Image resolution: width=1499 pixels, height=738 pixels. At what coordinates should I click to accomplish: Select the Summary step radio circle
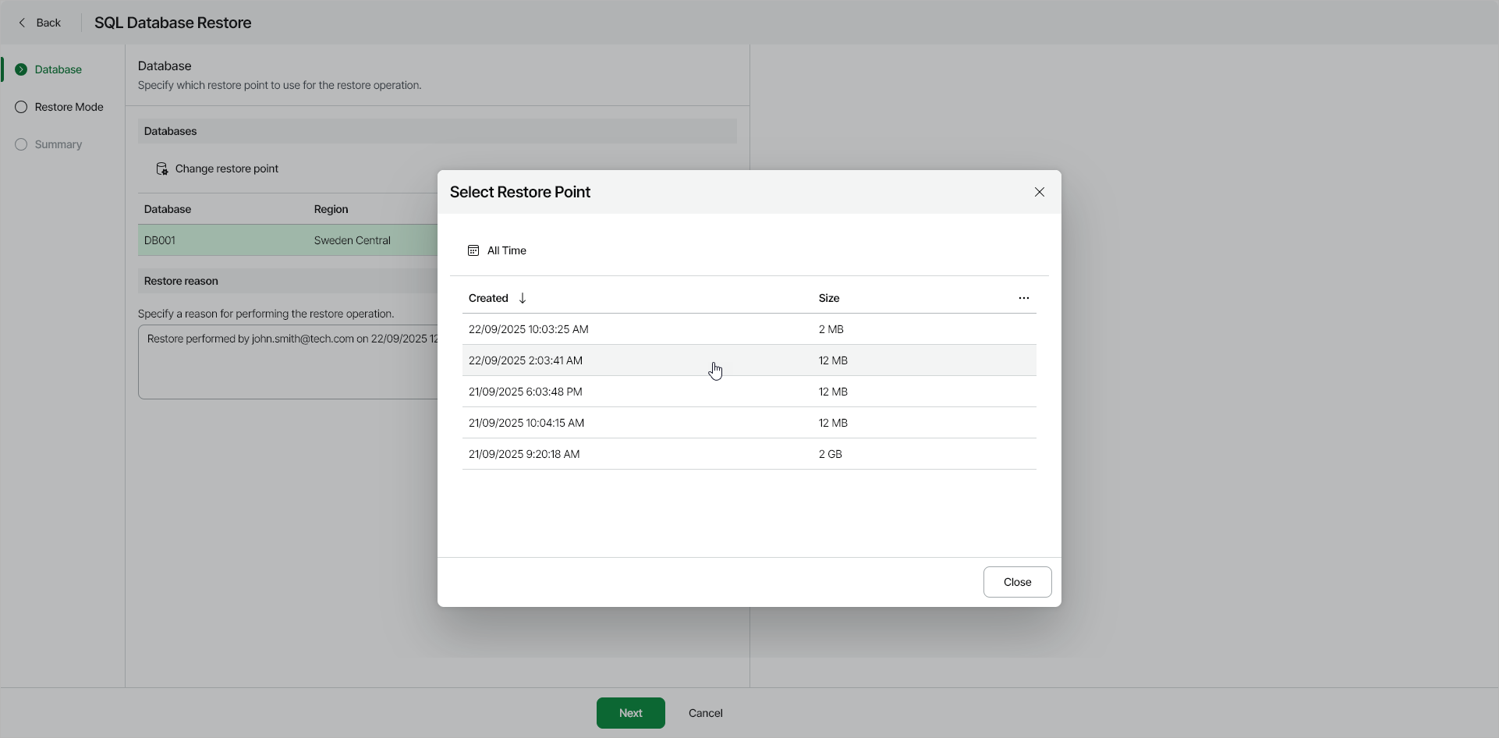(x=21, y=144)
